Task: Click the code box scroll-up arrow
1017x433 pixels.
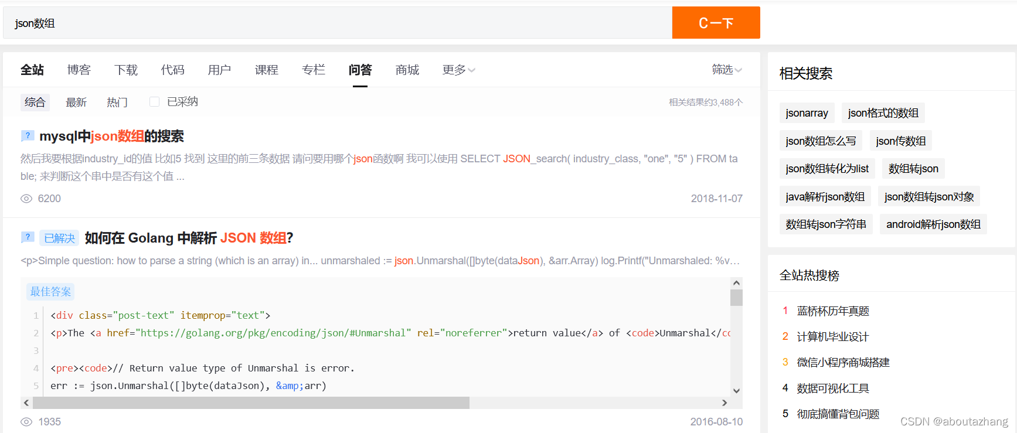Action: [x=736, y=283]
